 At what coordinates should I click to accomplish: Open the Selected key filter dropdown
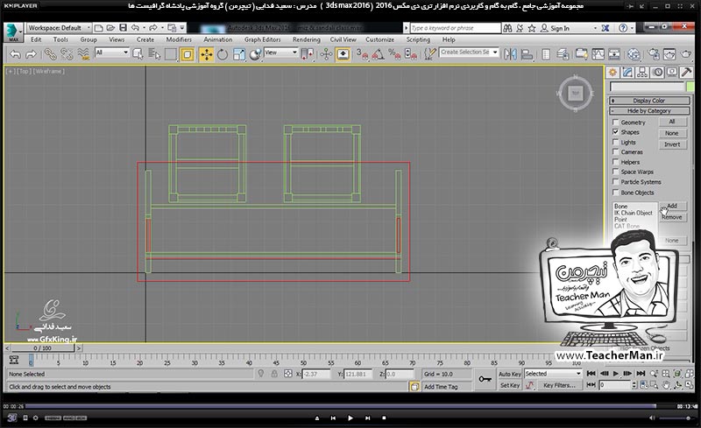point(553,374)
